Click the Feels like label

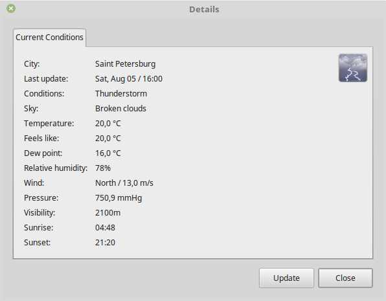(41, 139)
